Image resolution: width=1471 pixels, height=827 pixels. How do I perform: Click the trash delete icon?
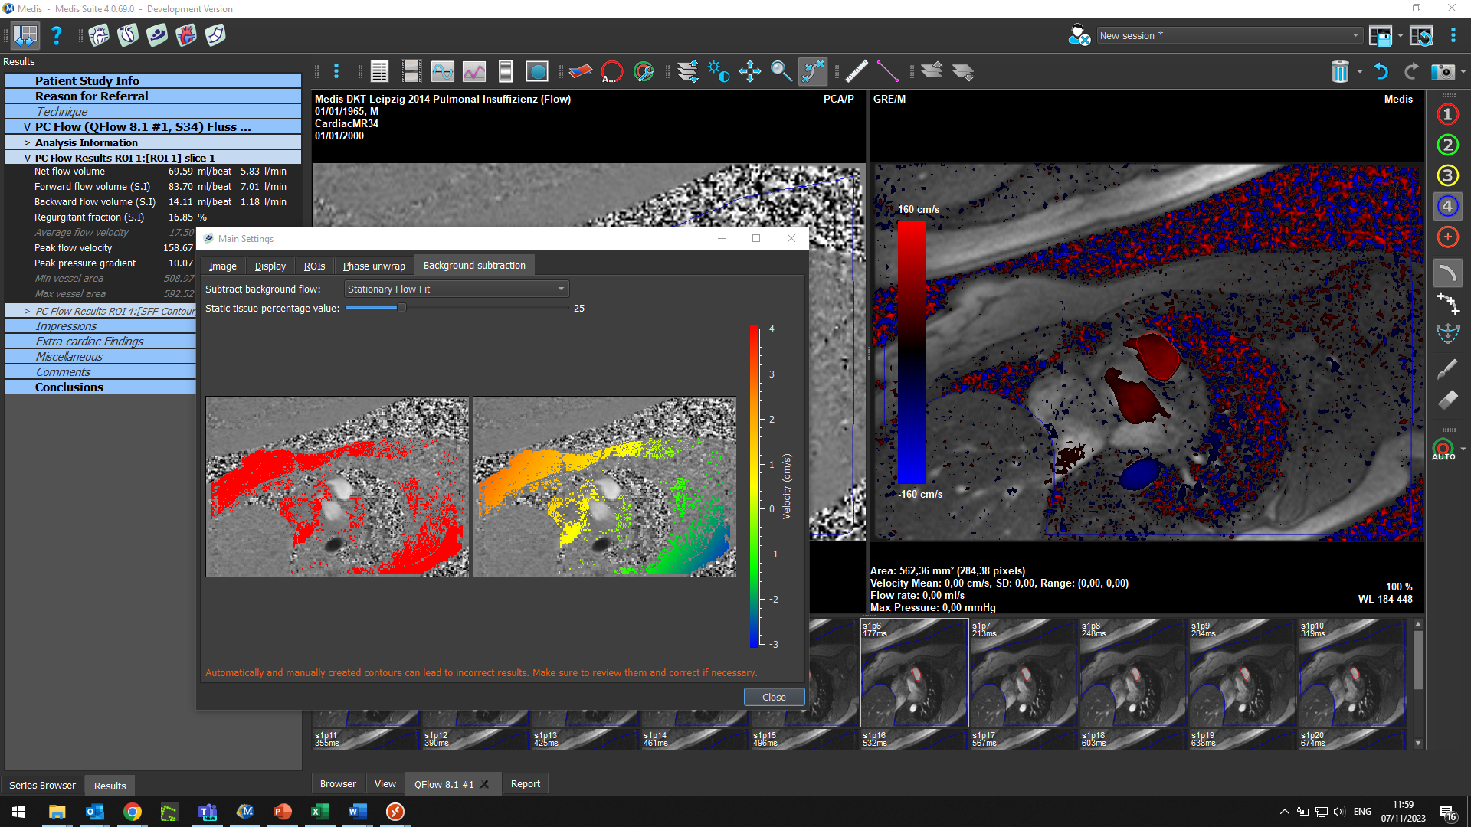pos(1339,72)
